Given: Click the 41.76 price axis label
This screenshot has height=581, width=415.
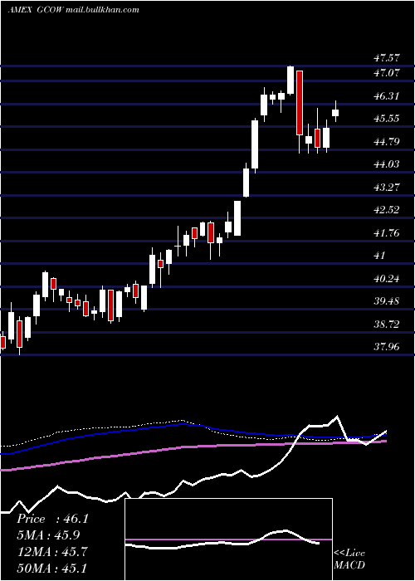Looking at the screenshot, I should [387, 233].
